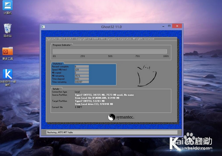Image resolution: width=222 pixels, height=156 pixels.
Task: Click the Symantec Ghost copyright header text
Action: (101, 39)
